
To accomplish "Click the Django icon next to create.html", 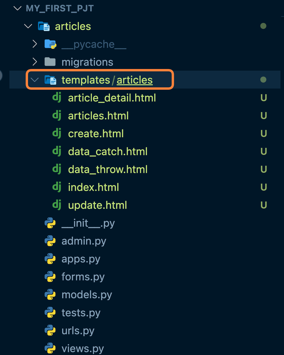I will coord(56,134).
